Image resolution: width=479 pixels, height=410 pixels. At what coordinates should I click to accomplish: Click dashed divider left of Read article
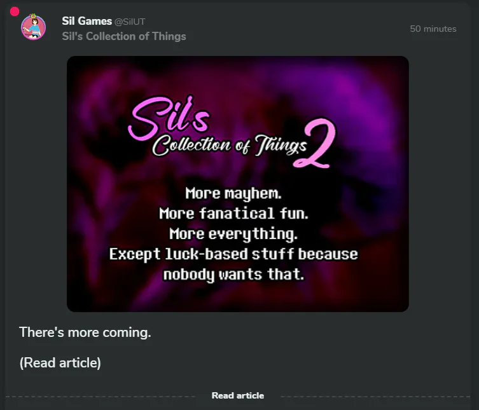coord(101,397)
